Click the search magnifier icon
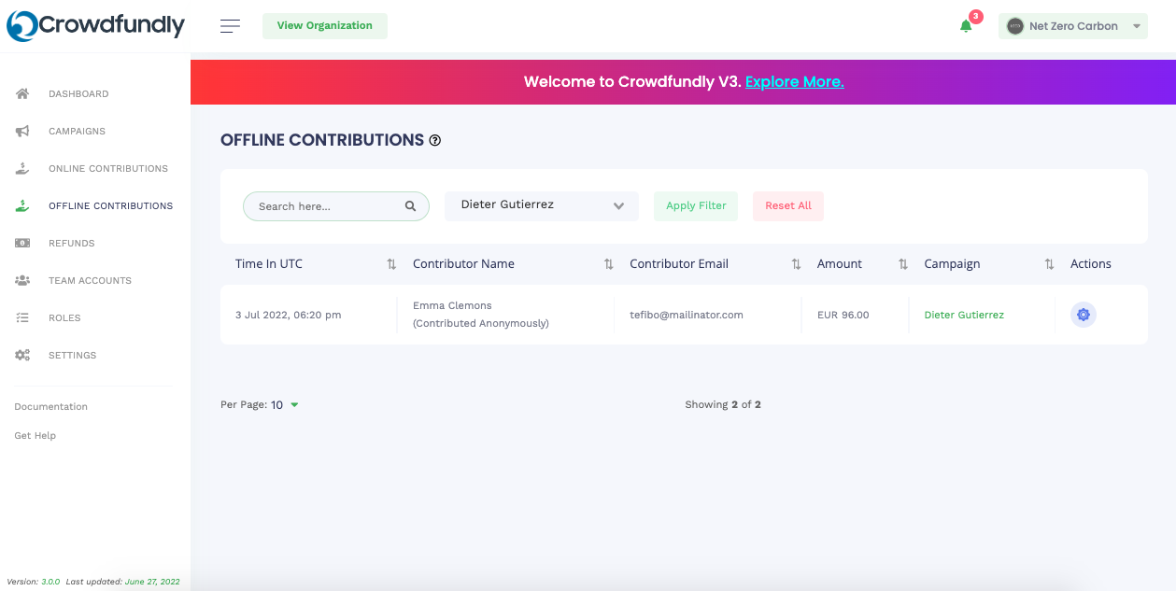1176x591 pixels. pos(410,206)
